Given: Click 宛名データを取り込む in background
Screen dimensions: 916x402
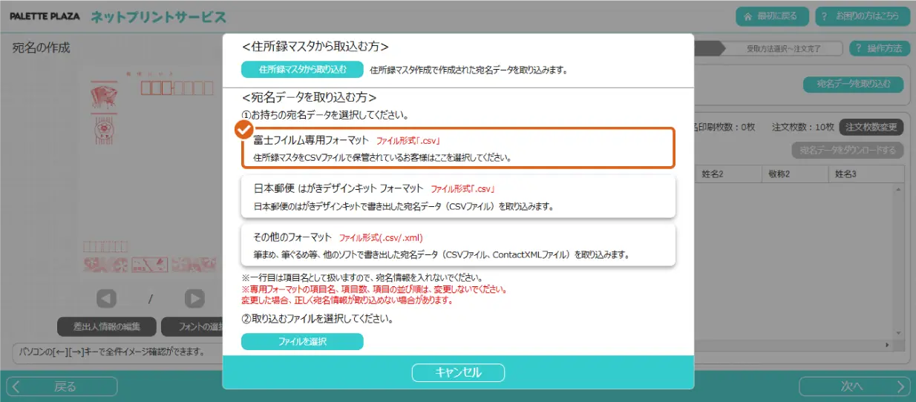Looking at the screenshot, I should 853,84.
